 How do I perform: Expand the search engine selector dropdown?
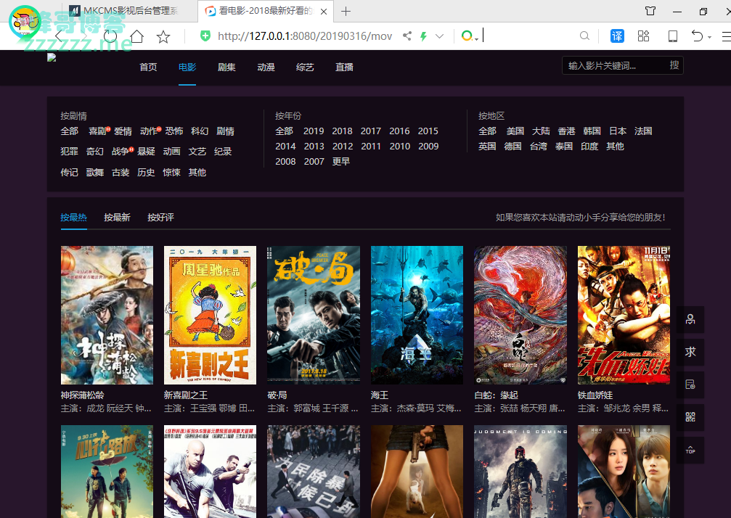click(x=476, y=38)
